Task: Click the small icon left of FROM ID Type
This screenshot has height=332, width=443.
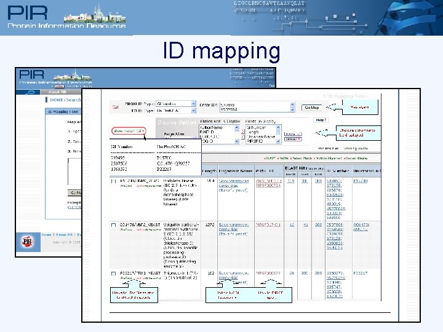Action: click(115, 107)
